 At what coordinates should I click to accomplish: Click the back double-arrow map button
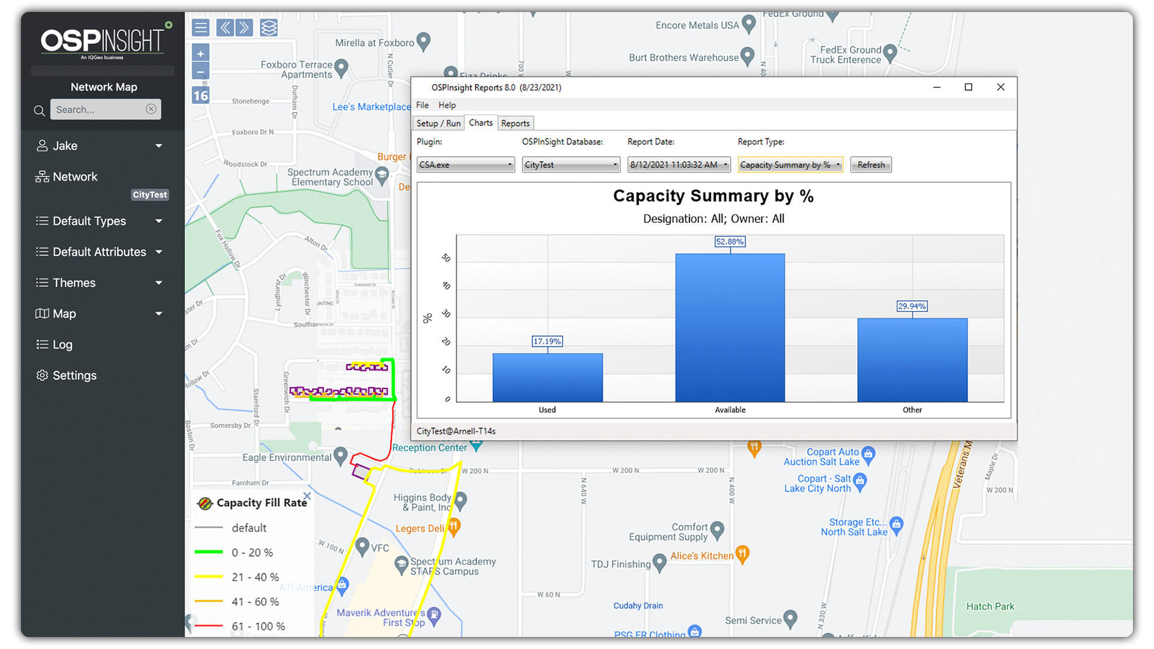click(225, 28)
